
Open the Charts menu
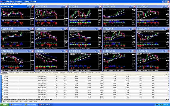click(13, 4)
